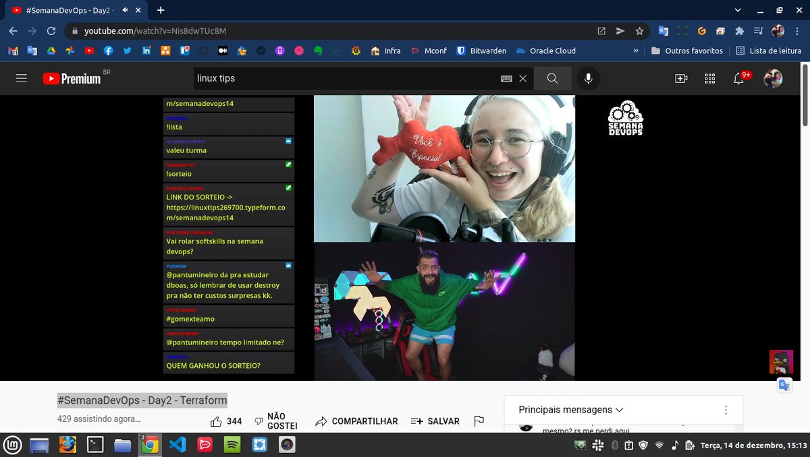Click the bookmark star in the address bar
810x457 pixels.
pos(639,30)
